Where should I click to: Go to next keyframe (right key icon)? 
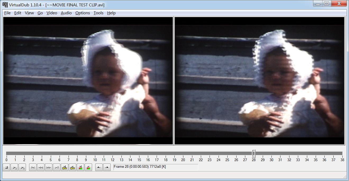coord(72,167)
